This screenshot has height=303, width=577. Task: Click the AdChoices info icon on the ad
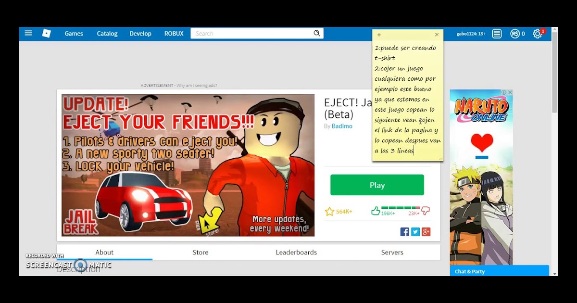(504, 92)
